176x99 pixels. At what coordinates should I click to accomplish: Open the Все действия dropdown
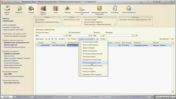[165, 39]
